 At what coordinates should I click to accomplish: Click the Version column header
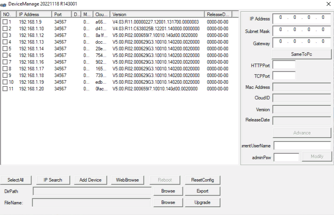click(x=157, y=15)
